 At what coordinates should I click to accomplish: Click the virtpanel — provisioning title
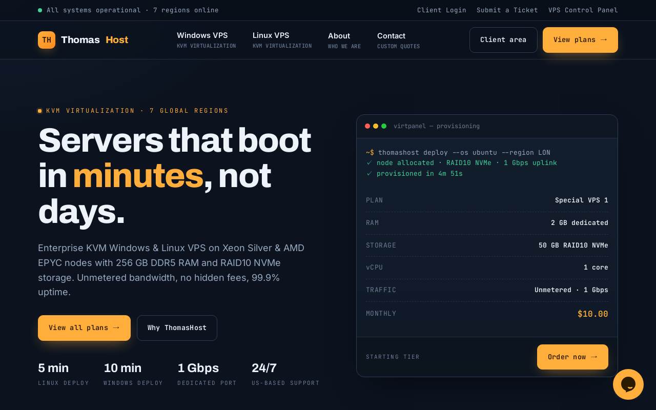pos(437,126)
